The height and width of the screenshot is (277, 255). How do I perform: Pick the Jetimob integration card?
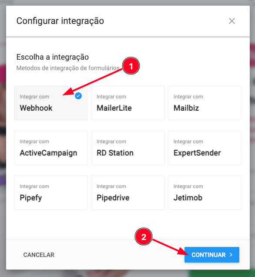click(205, 193)
